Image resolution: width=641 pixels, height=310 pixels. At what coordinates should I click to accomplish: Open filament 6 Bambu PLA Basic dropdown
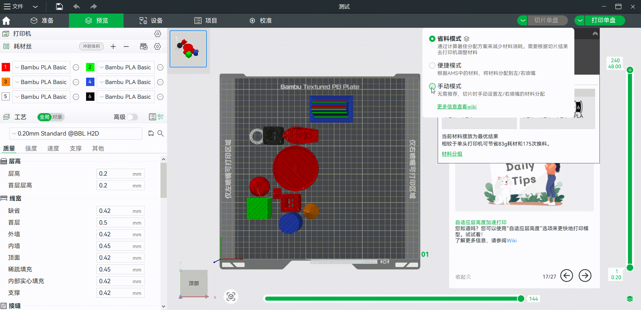(x=126, y=97)
